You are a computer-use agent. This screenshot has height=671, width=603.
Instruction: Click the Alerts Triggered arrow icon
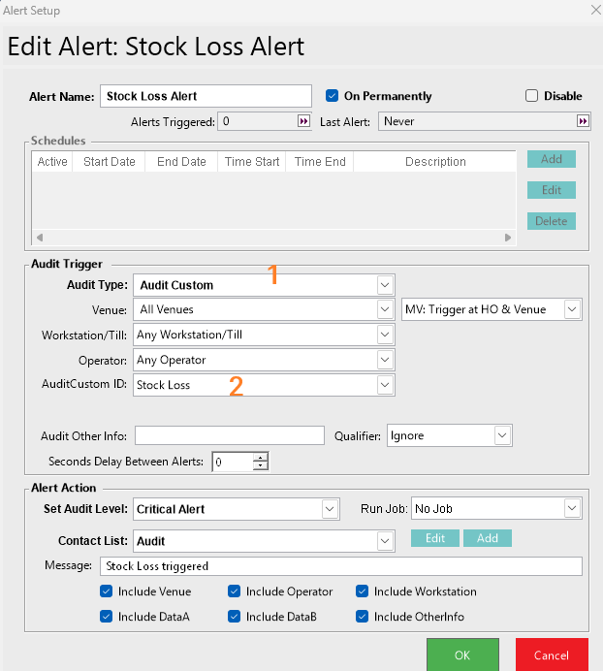coord(303,121)
